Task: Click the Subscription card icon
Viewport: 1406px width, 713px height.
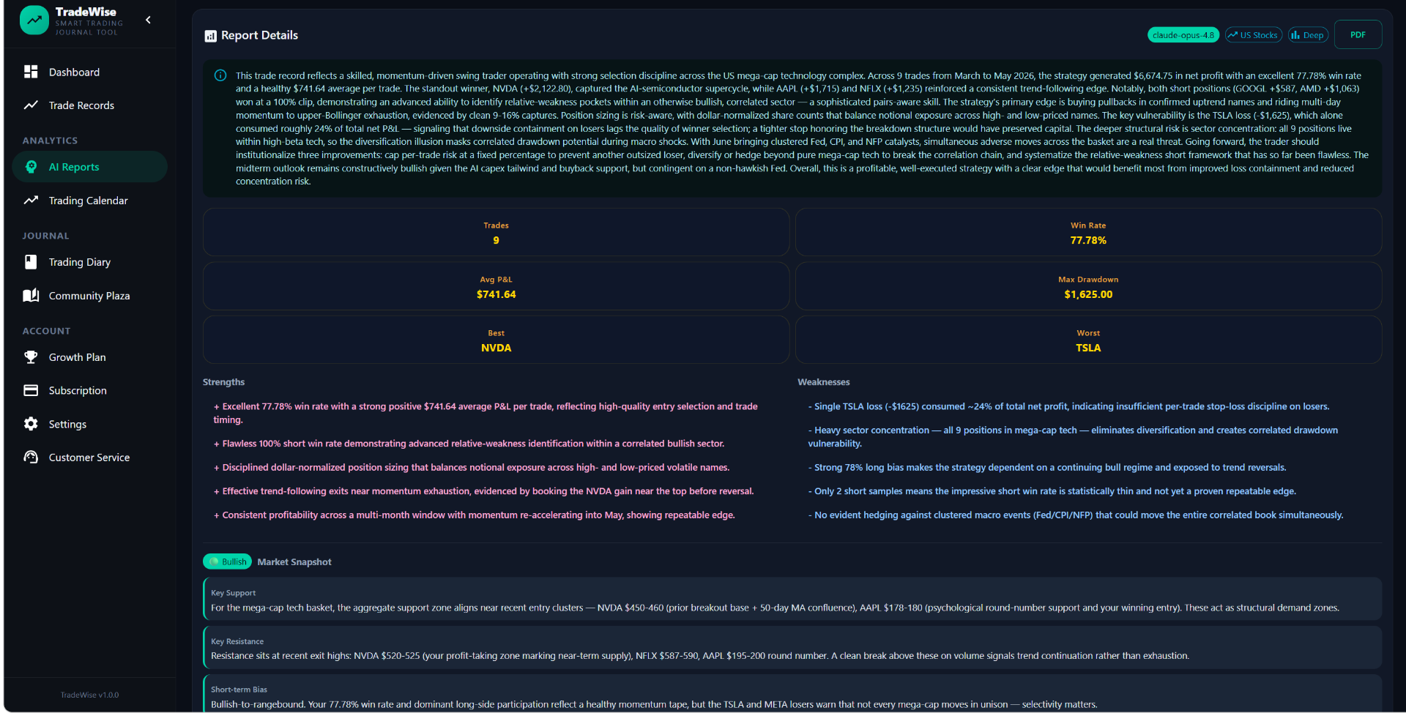Action: 31,390
